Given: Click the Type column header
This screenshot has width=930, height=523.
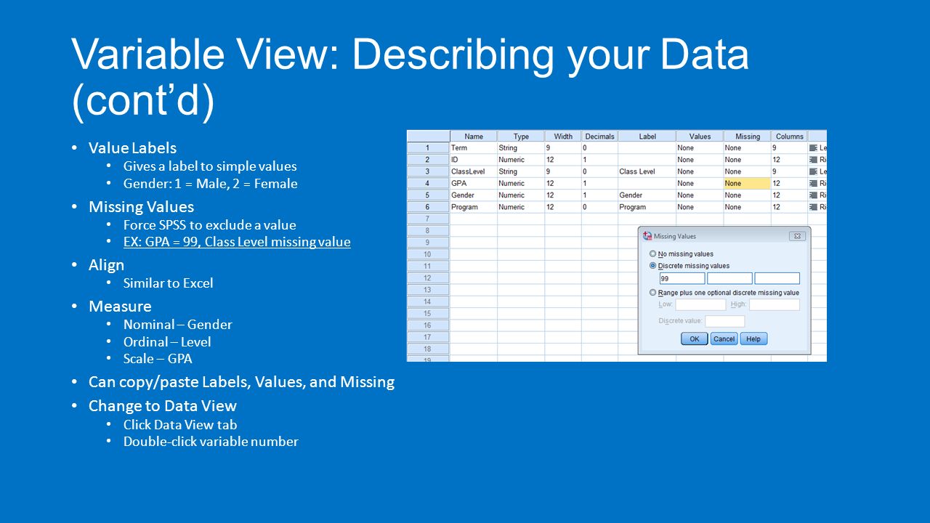Looking at the screenshot, I should (521, 136).
